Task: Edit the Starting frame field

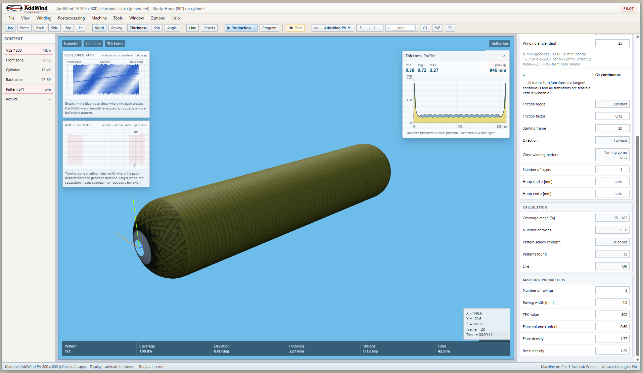Action: click(x=612, y=128)
